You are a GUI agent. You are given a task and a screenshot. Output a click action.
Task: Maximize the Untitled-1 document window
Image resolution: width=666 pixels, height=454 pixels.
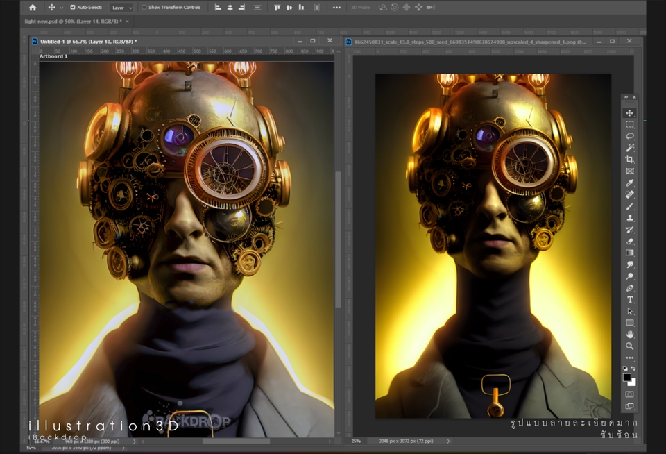click(x=313, y=41)
